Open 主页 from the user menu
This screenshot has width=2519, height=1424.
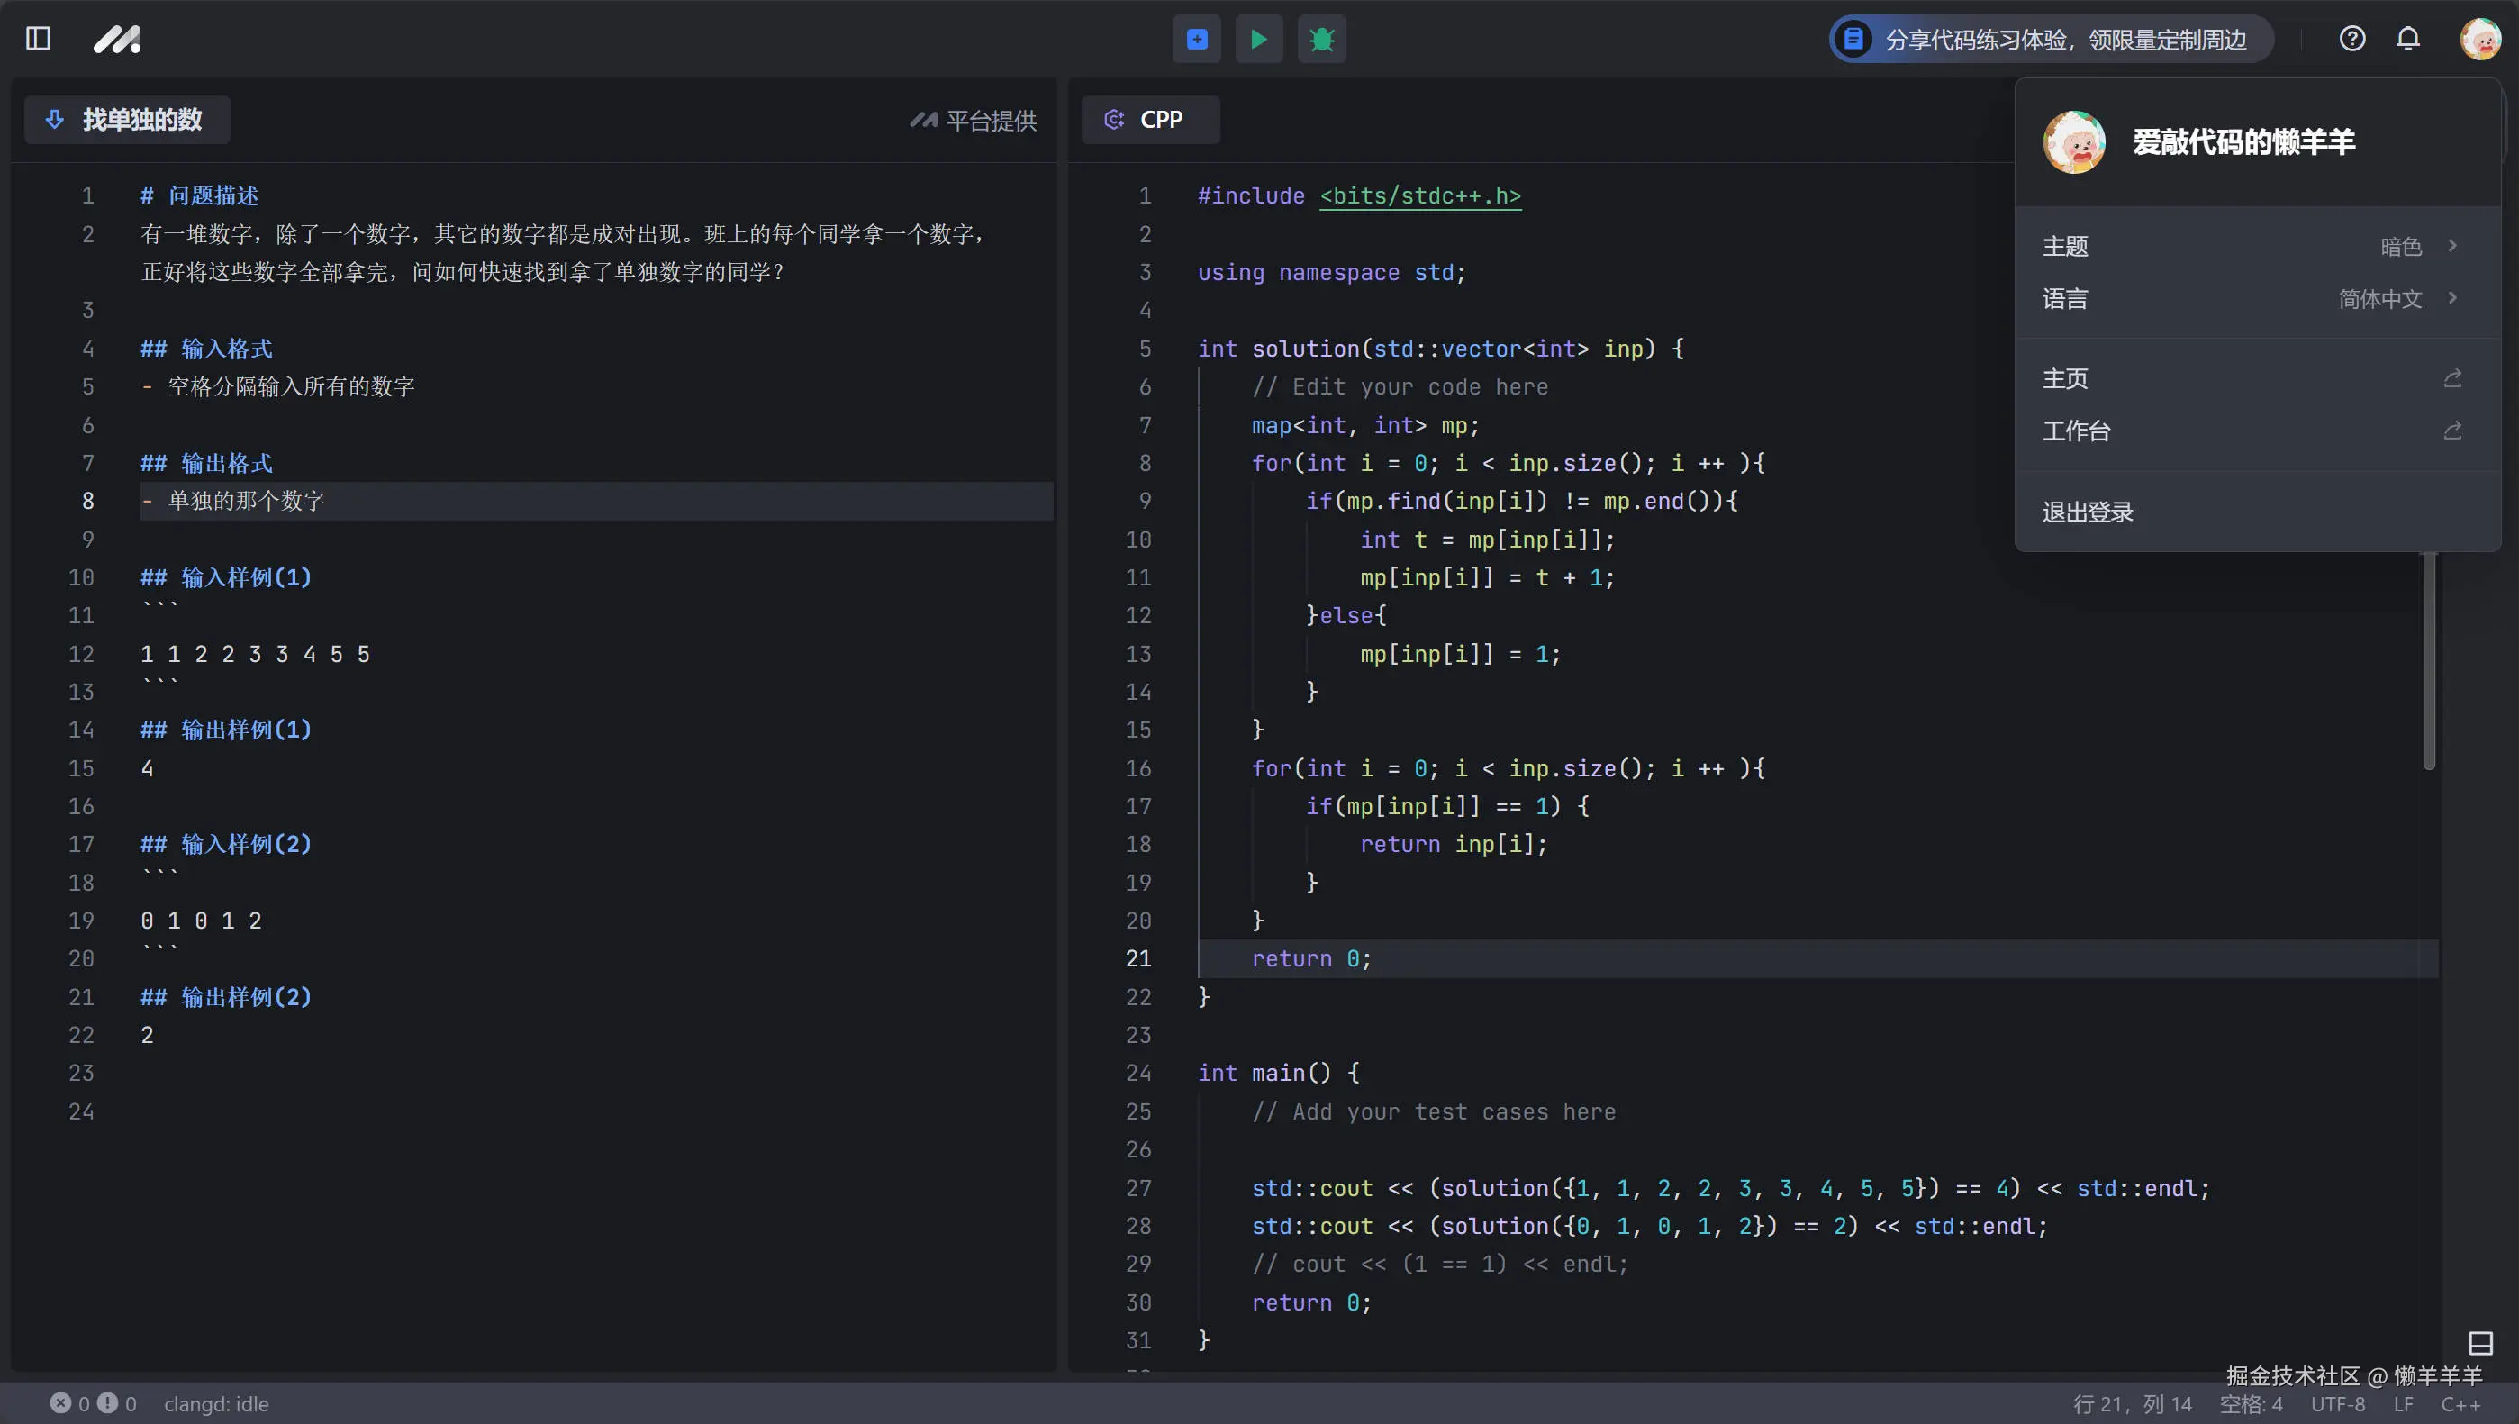2249,378
